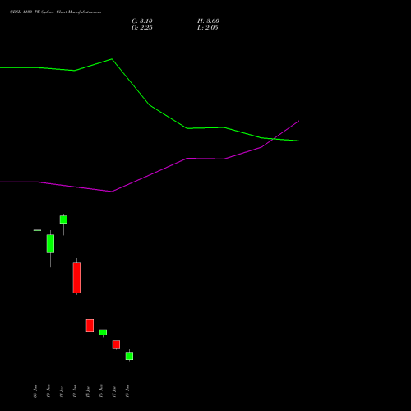Select the last green candle above the 18 date
The width and height of the screenshot is (411, 411).
(129, 356)
